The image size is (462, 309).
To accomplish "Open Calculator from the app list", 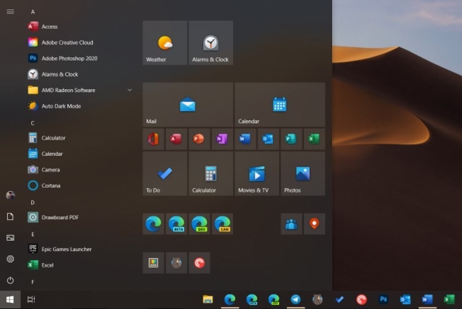I will click(80, 137).
